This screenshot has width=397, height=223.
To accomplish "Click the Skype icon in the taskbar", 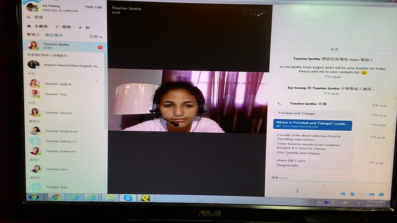I will [128, 198].
